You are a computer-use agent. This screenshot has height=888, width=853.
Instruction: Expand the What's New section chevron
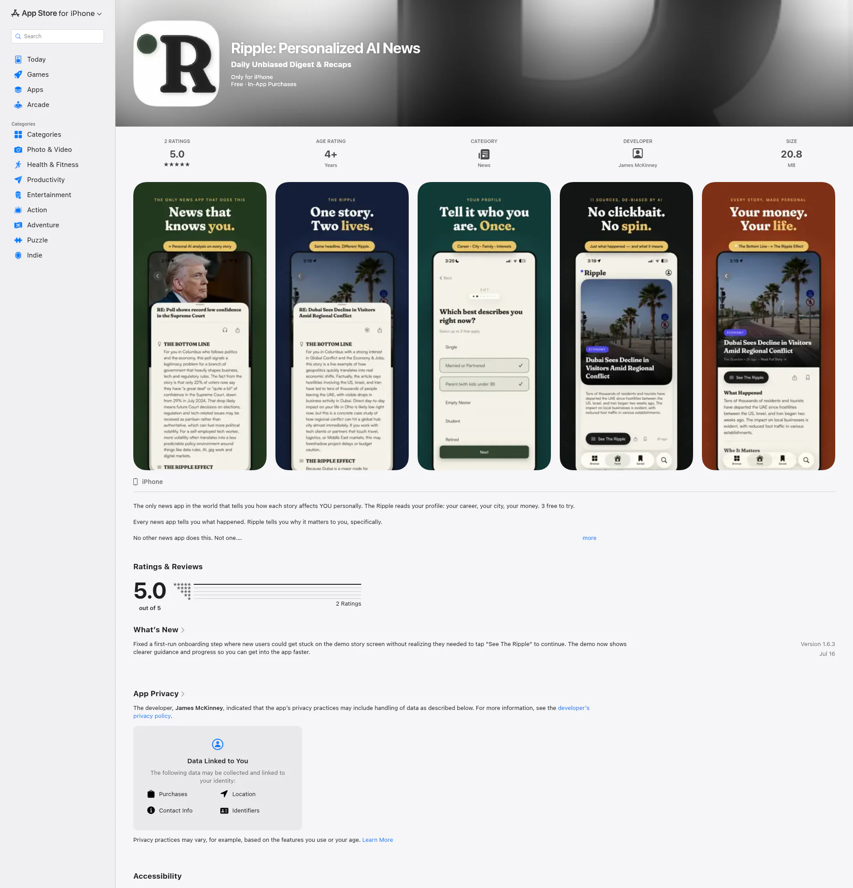tap(183, 630)
